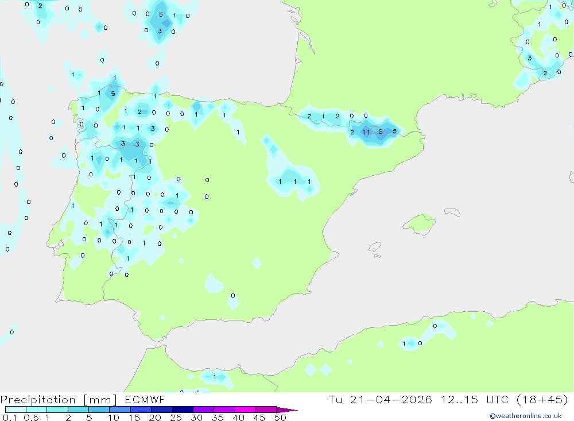Click the "Tu 21-04-2026" date text
Screen dimensions: 574x421
pyautogui.click(x=380, y=400)
